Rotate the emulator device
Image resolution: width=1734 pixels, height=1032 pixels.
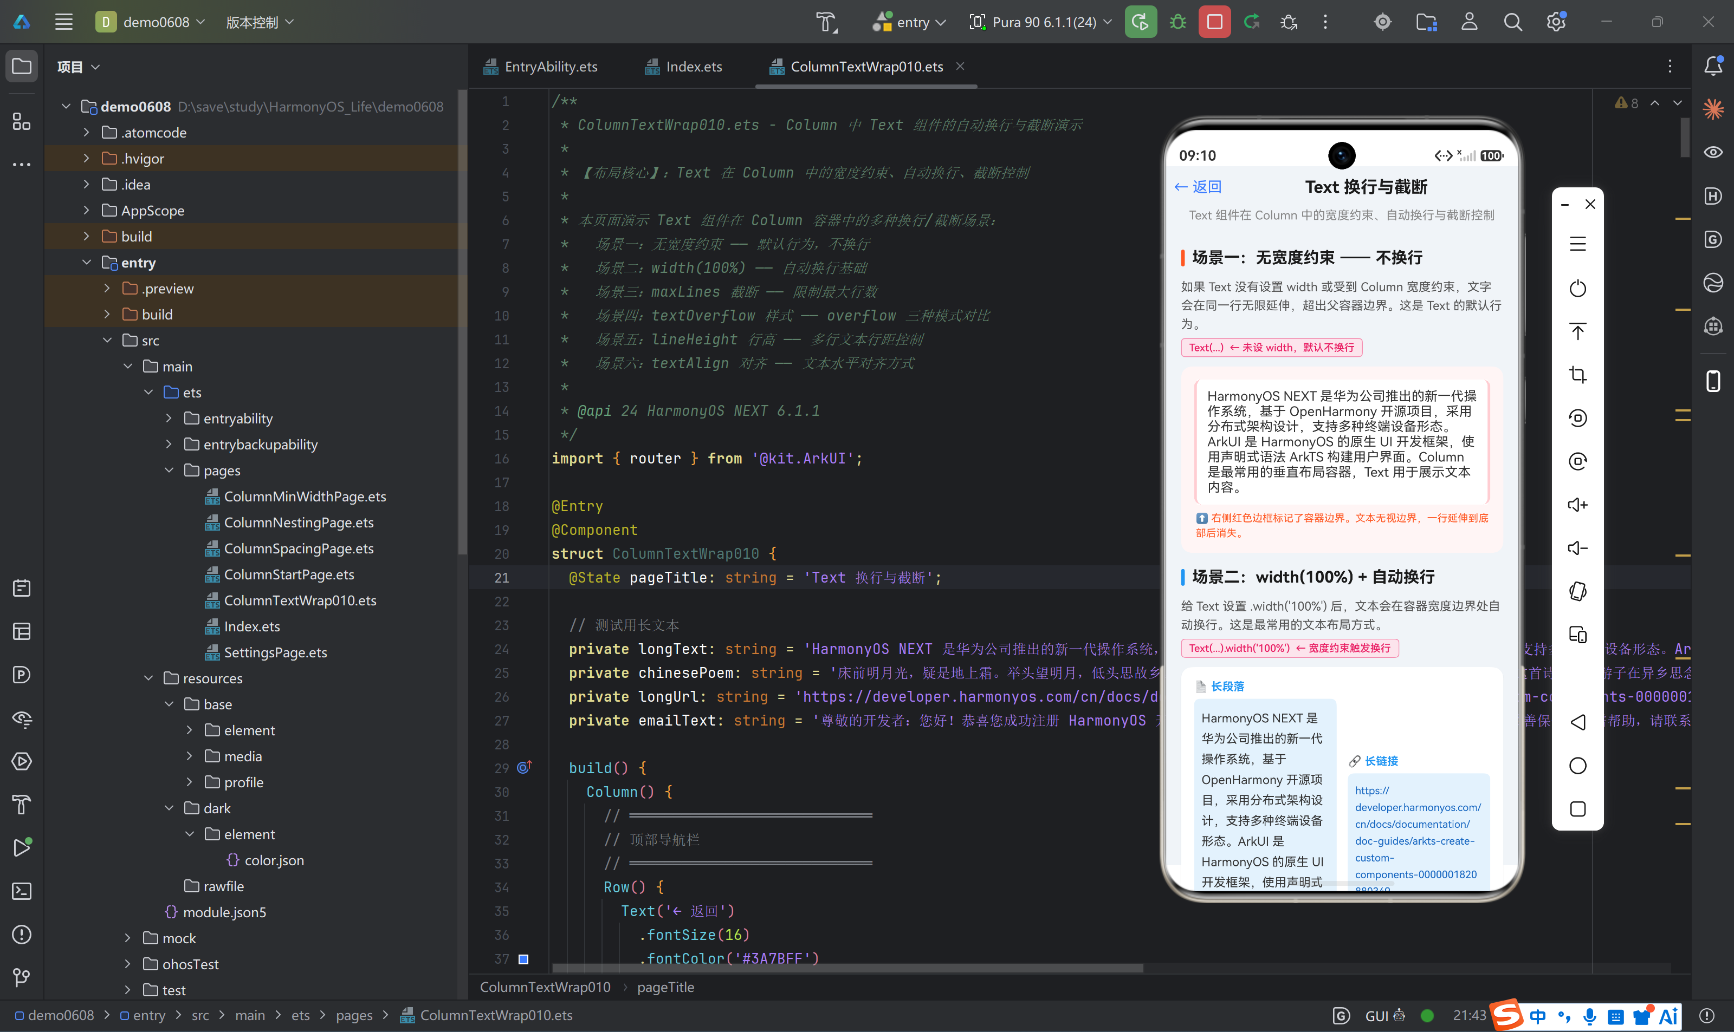pos(1577,592)
